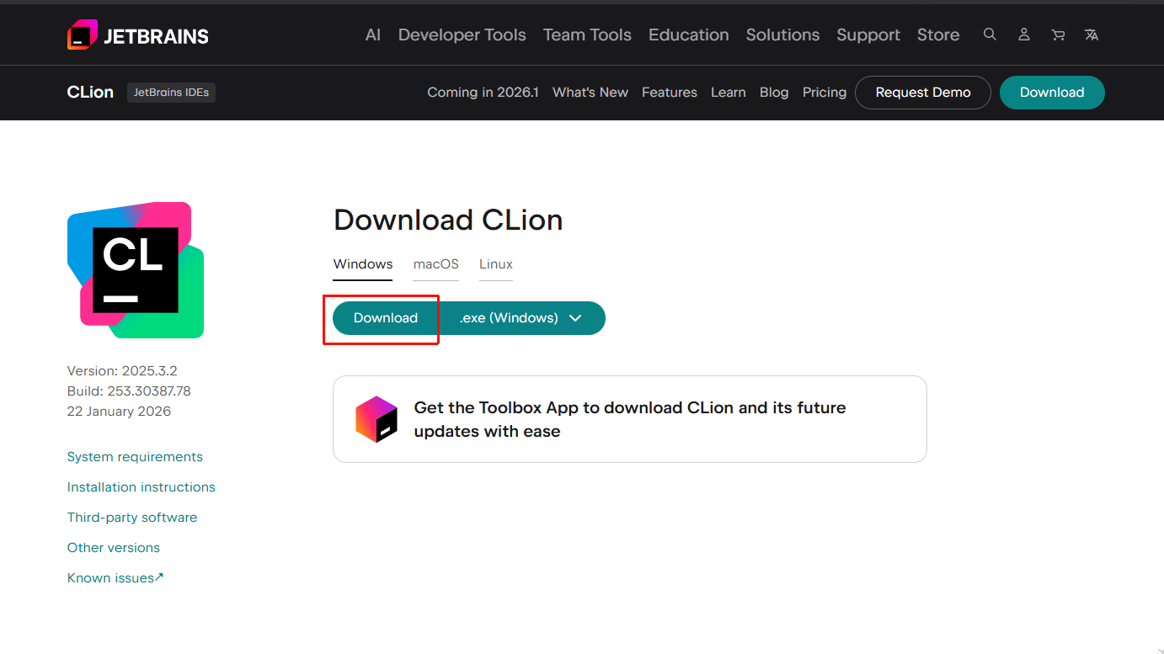Open the Other versions link
This screenshot has width=1164, height=654.
point(114,548)
